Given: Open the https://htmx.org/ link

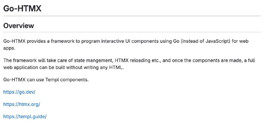Looking at the screenshot, I should point(22,104).
